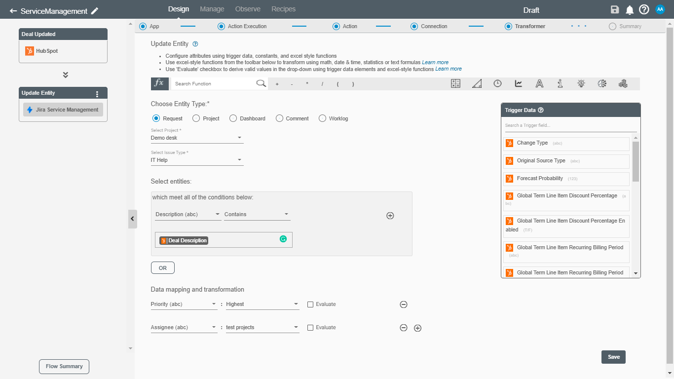Viewport: 674px width, 379px height.
Task: Click the Trigger Data help icon
Action: coord(541,110)
